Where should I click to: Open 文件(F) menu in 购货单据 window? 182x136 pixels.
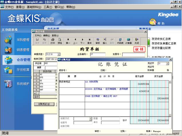click(x=38, y=35)
